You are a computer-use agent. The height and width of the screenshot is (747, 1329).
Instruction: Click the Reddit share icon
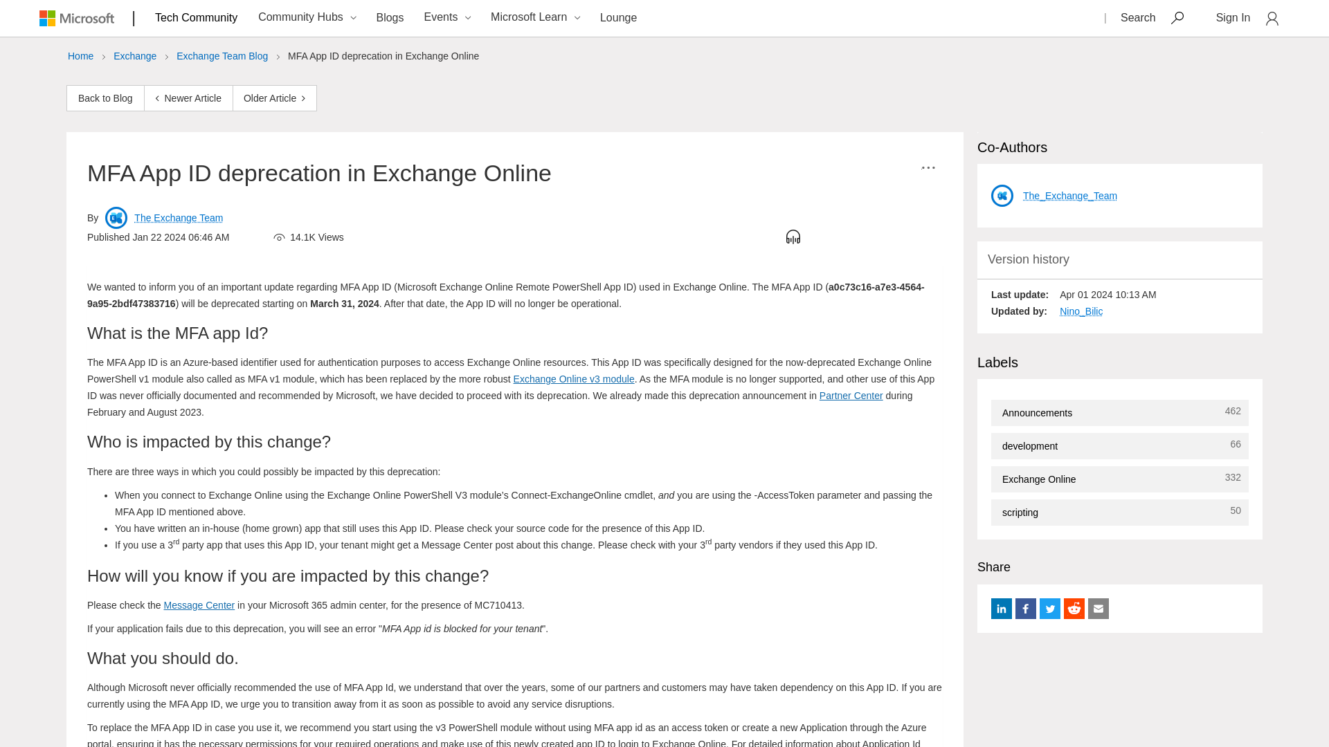click(1074, 609)
